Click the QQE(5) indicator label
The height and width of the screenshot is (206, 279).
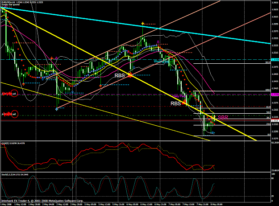click(x=13, y=143)
